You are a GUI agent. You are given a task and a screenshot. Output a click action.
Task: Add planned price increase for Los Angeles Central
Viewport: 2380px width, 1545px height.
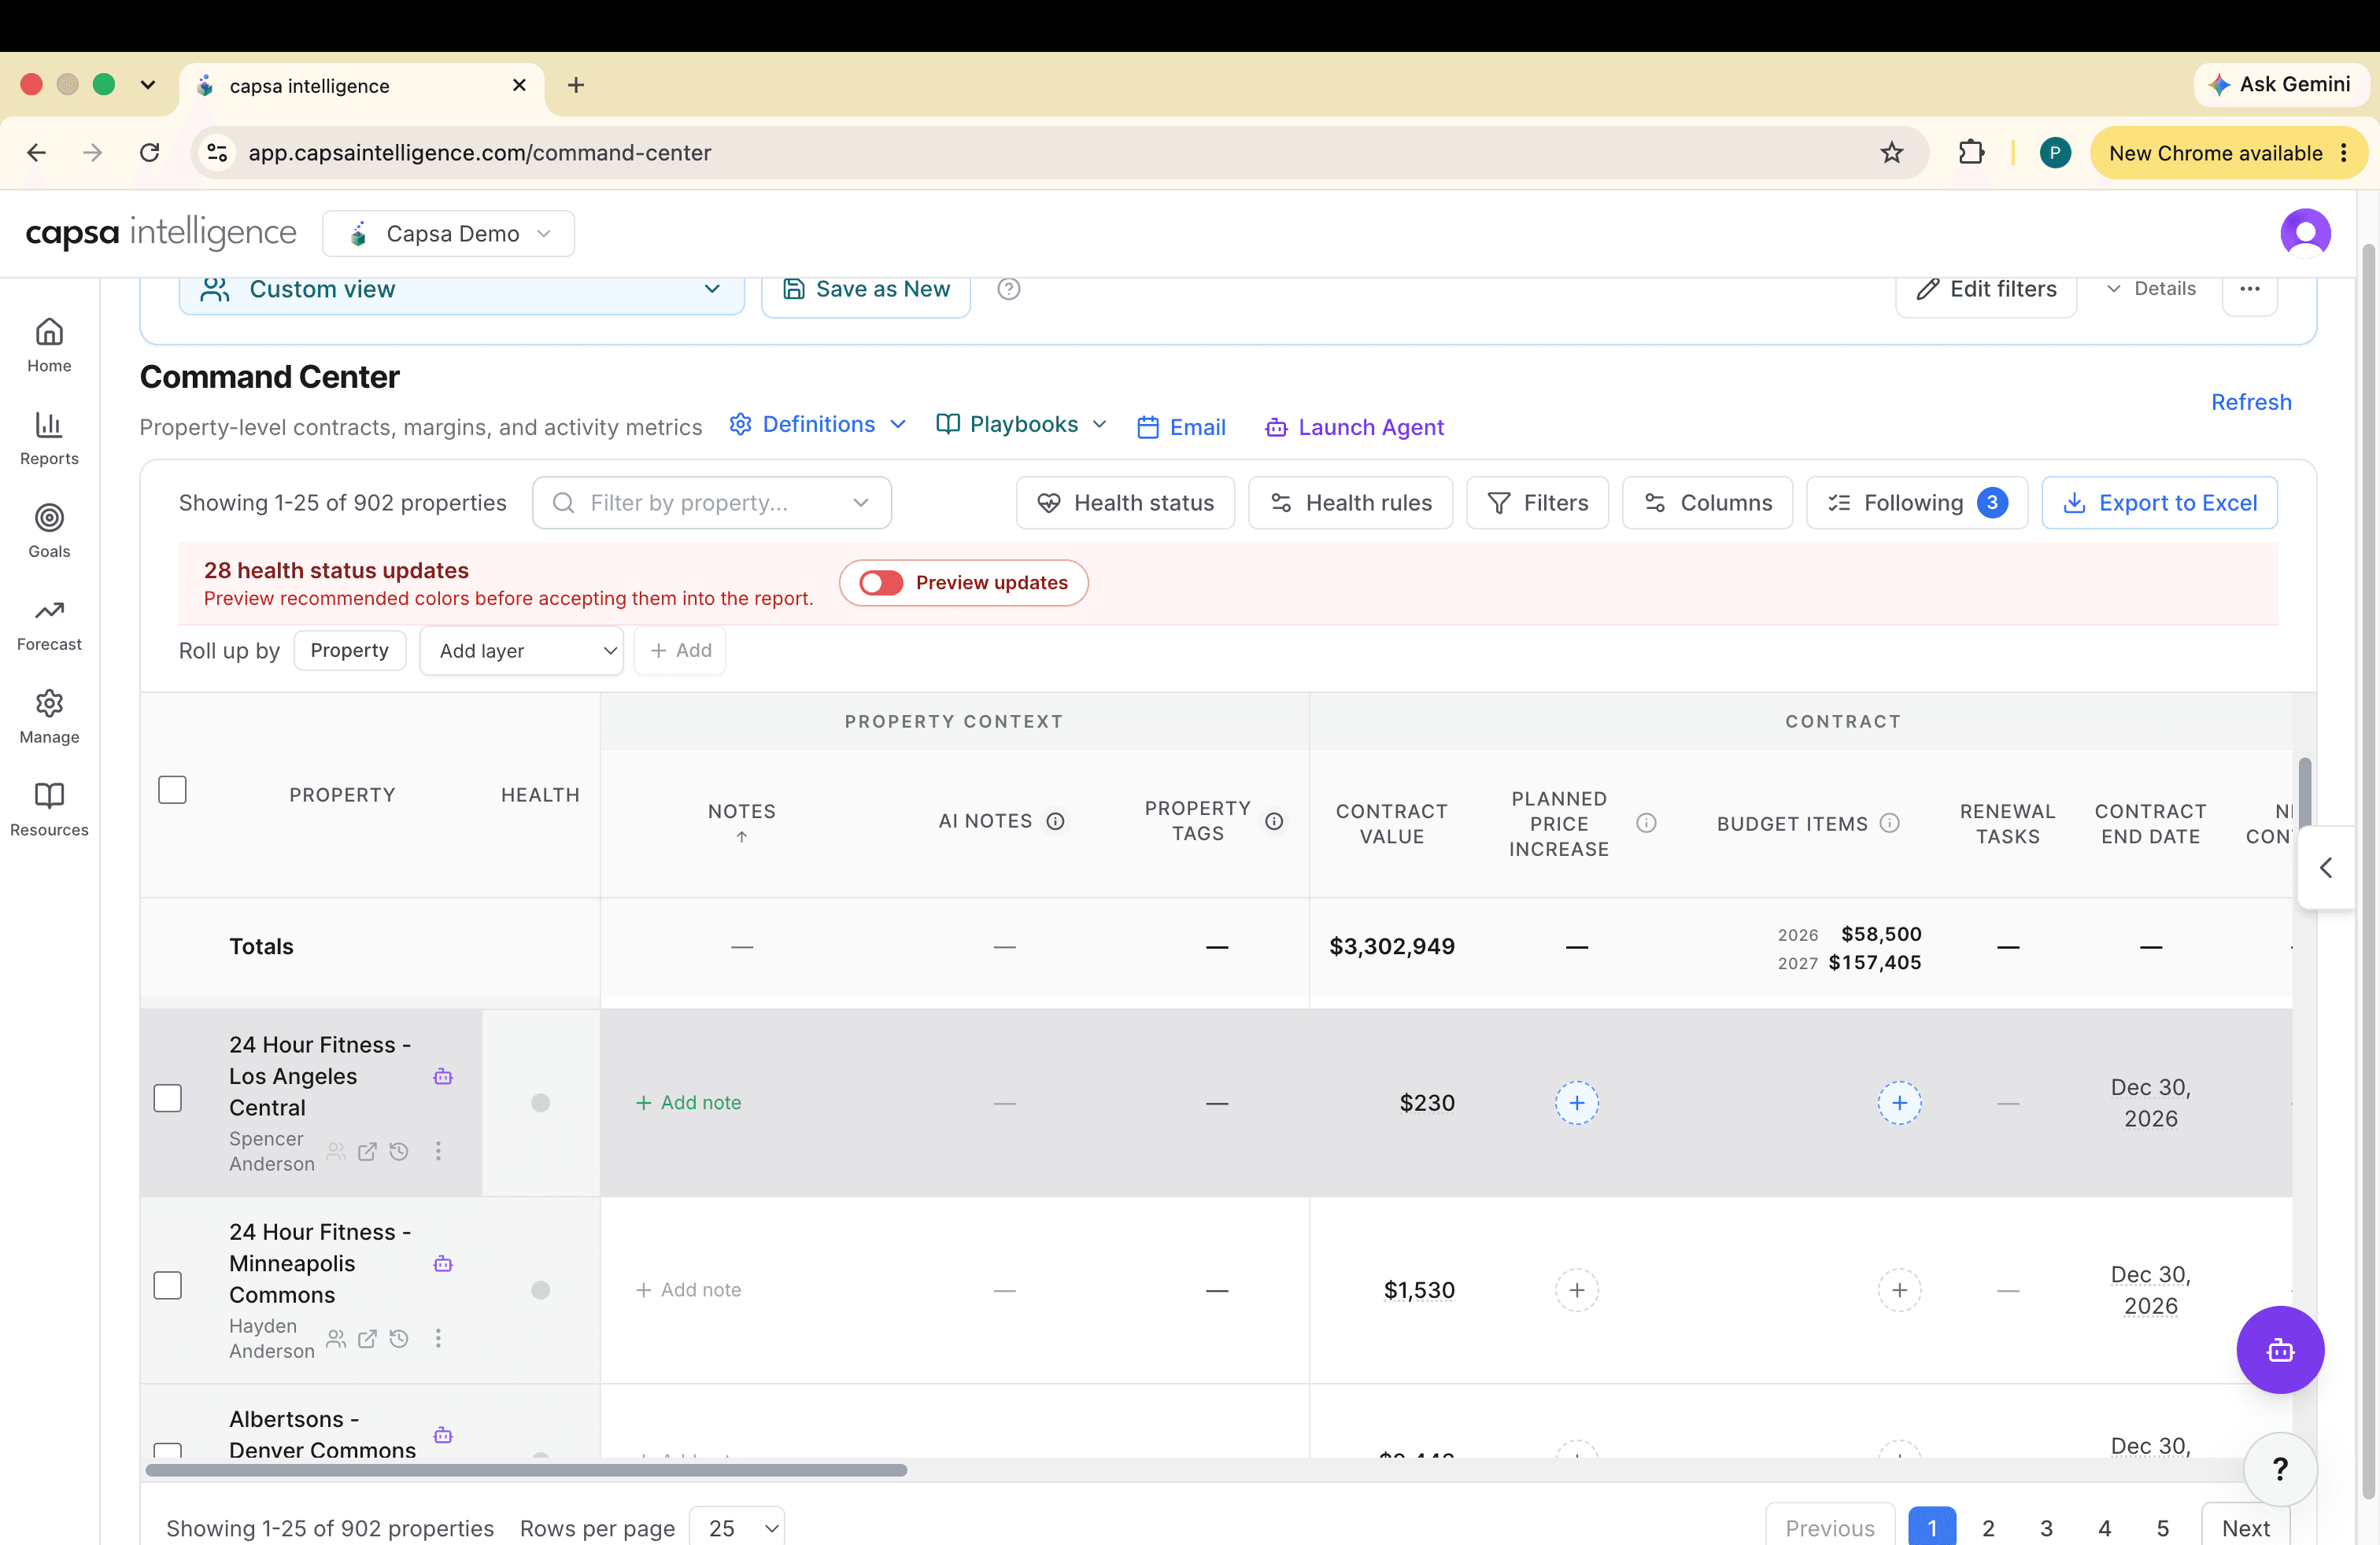point(1576,1102)
